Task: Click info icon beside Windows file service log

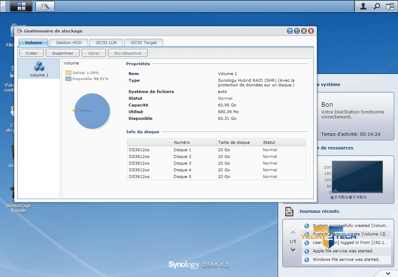Action: coord(307,260)
